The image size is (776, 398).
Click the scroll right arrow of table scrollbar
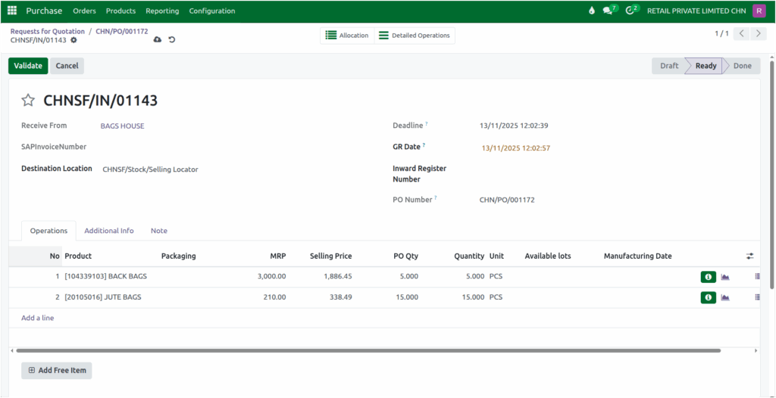(x=756, y=350)
